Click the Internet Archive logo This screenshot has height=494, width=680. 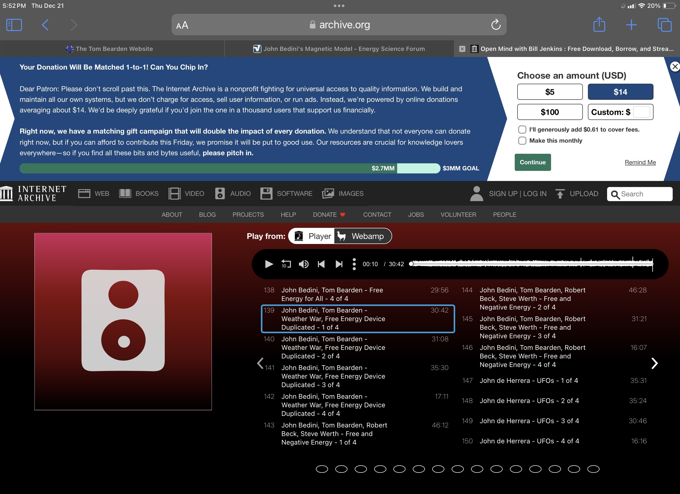(x=33, y=194)
